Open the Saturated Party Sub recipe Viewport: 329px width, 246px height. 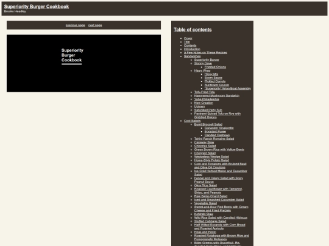tap(208, 110)
